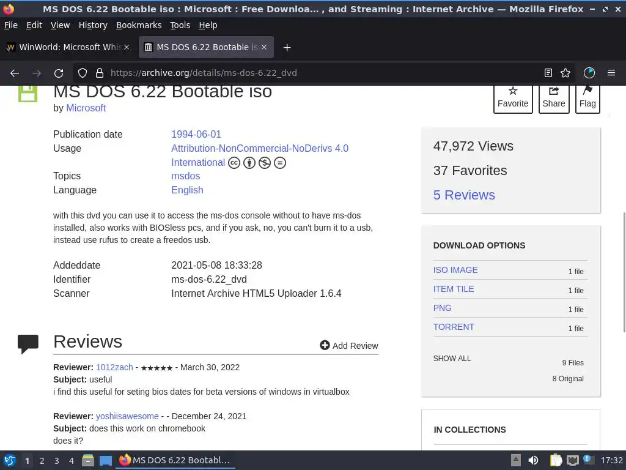The width and height of the screenshot is (626, 470).
Task: Click the forward navigation arrow
Action: 37,73
